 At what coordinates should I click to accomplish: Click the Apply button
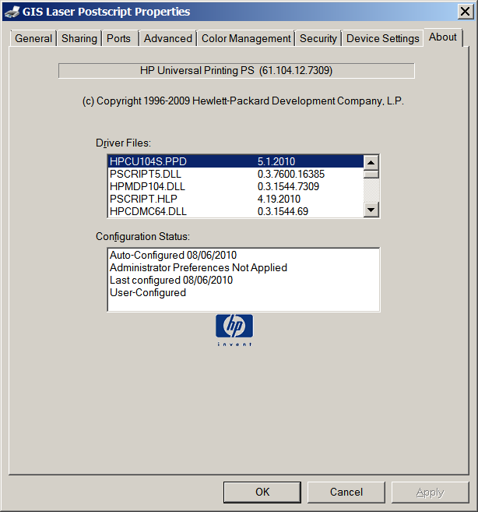(x=430, y=492)
